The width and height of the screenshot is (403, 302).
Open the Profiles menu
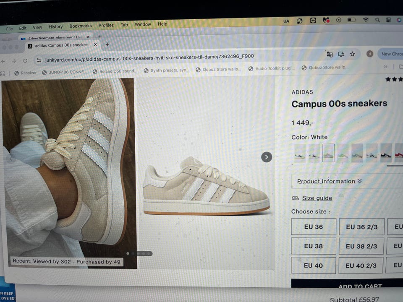click(106, 25)
